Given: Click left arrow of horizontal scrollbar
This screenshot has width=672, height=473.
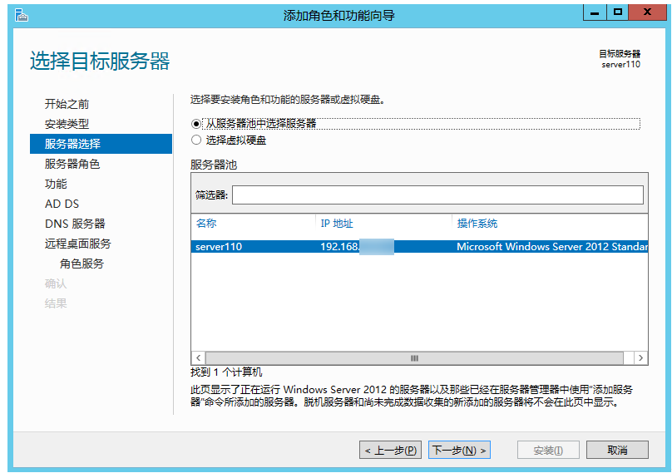Looking at the screenshot, I should click(198, 357).
